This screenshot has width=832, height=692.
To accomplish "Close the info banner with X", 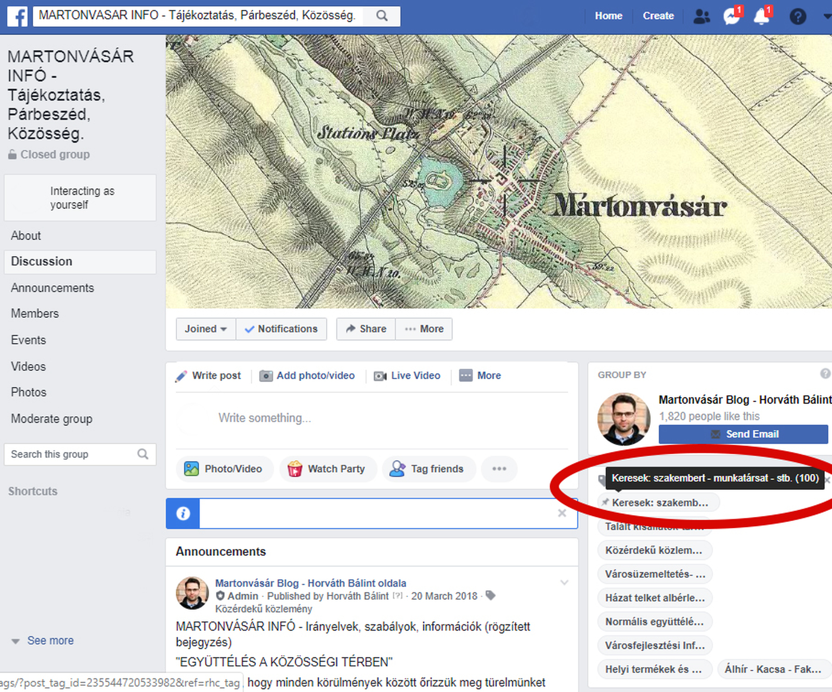I will [562, 513].
